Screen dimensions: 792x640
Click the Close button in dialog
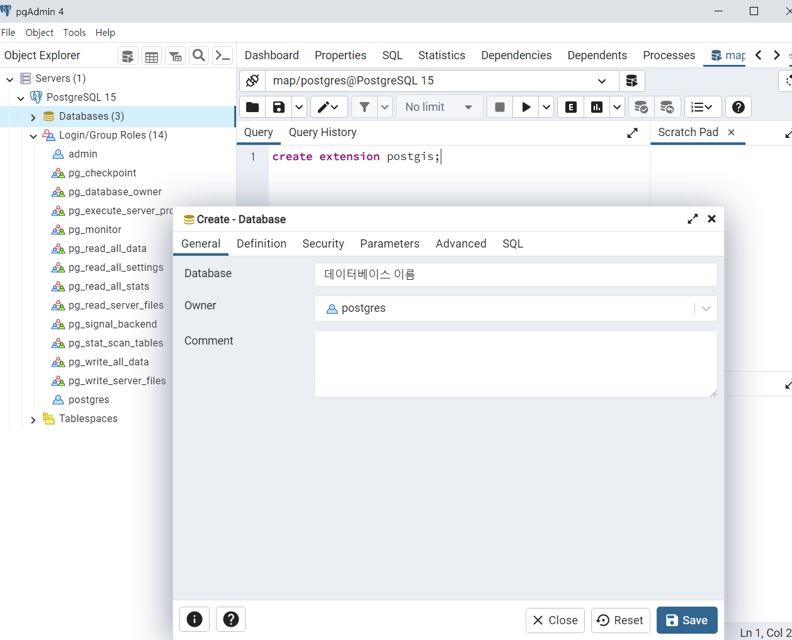coord(555,620)
